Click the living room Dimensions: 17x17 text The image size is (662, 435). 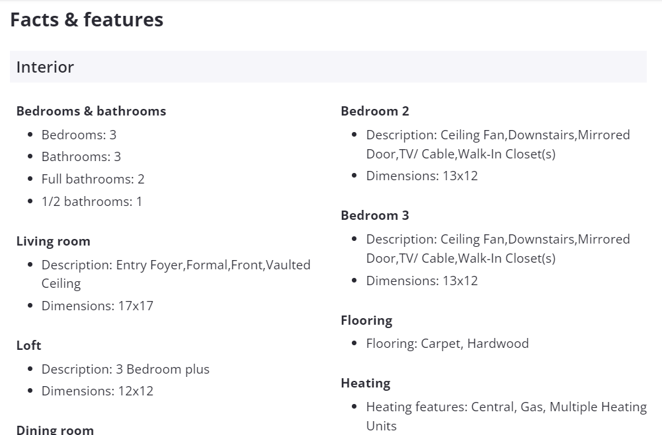point(97,306)
